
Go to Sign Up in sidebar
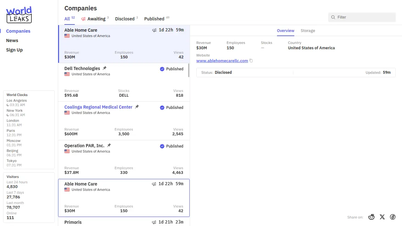14,50
